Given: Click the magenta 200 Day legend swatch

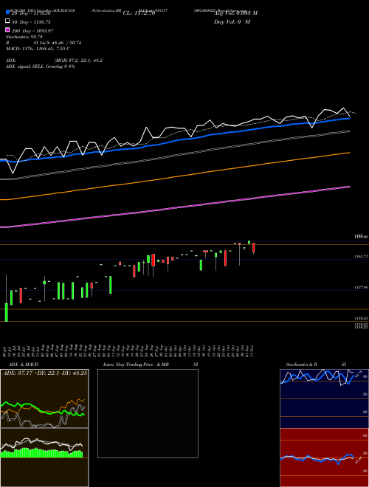Looking at the screenshot, I should [7, 30].
